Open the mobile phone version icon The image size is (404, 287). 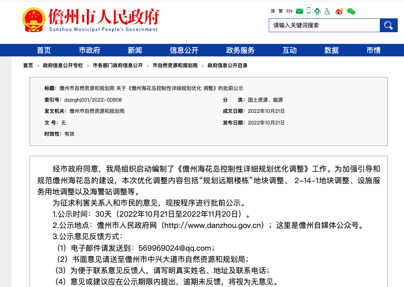309,11
